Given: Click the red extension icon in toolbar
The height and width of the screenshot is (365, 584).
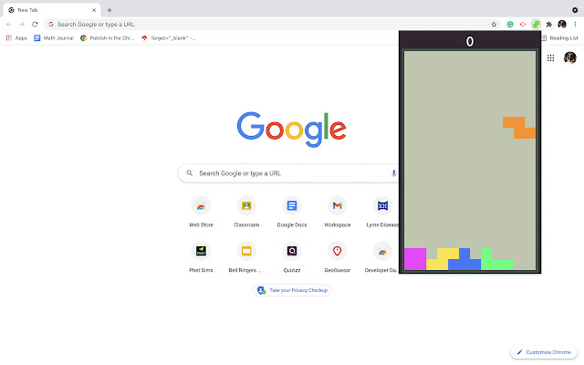Looking at the screenshot, I should click(523, 25).
